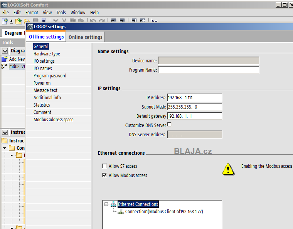Screen dimensions: 293x229
Task: Click the Add New diagram icon
Action: click(5, 59)
